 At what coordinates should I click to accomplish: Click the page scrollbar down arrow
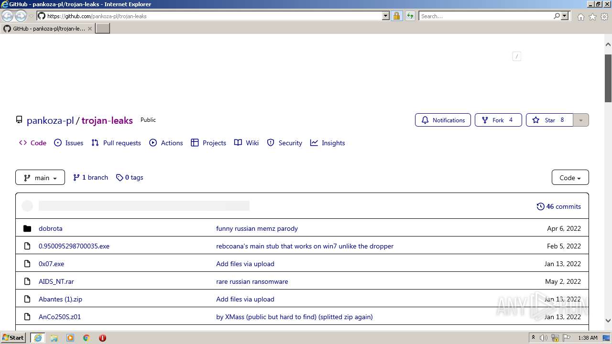pyautogui.click(x=608, y=321)
